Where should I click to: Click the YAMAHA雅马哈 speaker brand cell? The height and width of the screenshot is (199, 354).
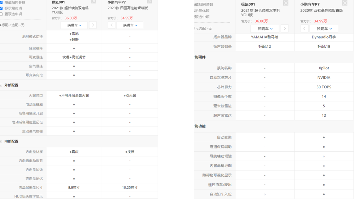(264, 37)
